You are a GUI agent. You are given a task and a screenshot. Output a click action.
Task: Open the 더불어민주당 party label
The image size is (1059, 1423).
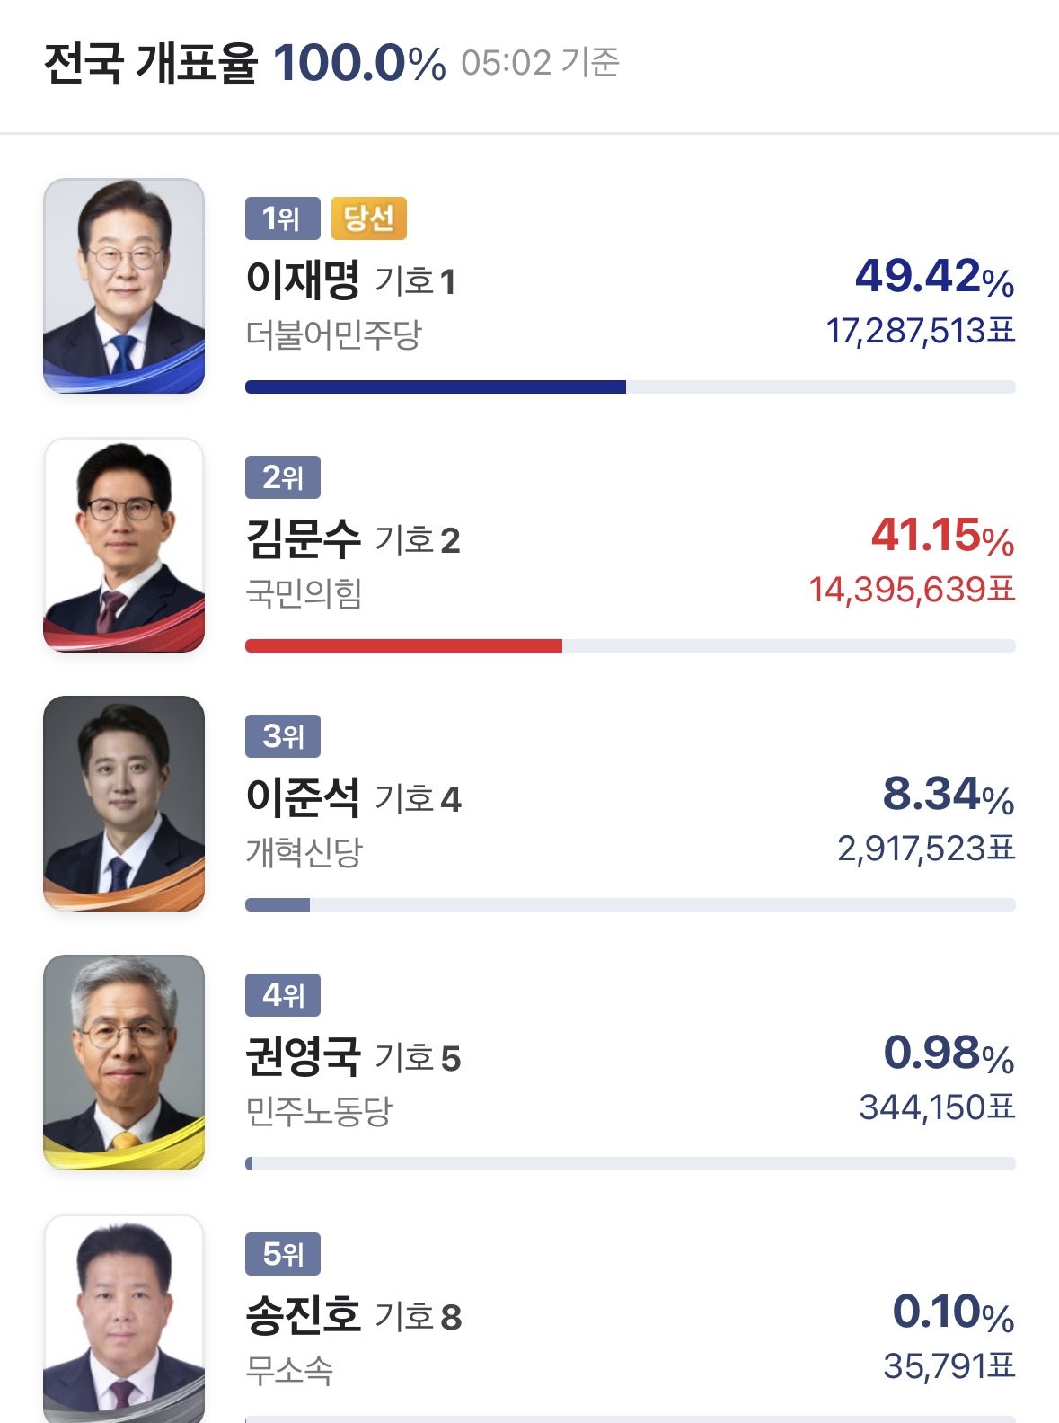tap(333, 335)
